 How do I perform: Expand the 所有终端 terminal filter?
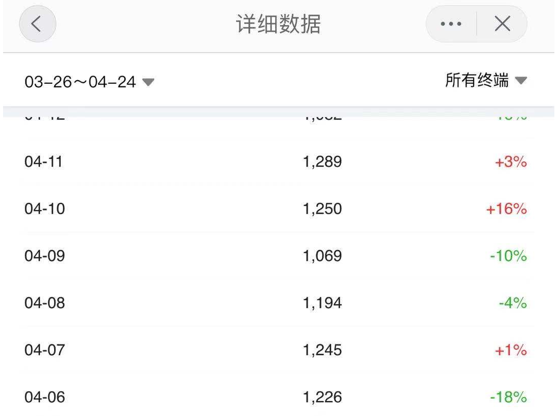(486, 80)
